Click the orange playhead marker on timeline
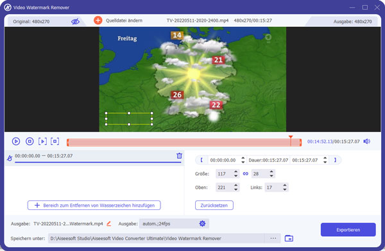The image size is (385, 251). (291, 137)
